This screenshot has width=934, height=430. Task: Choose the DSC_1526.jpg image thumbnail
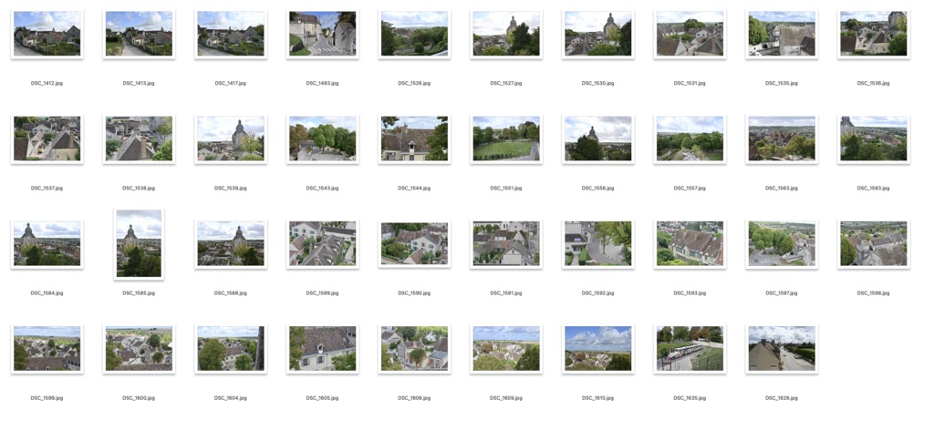(414, 34)
